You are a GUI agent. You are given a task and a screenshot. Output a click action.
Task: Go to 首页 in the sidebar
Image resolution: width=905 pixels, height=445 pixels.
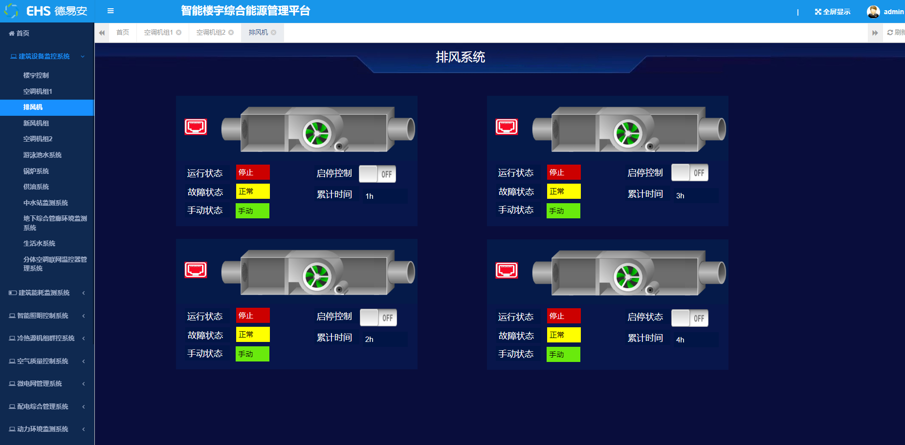tap(22, 33)
